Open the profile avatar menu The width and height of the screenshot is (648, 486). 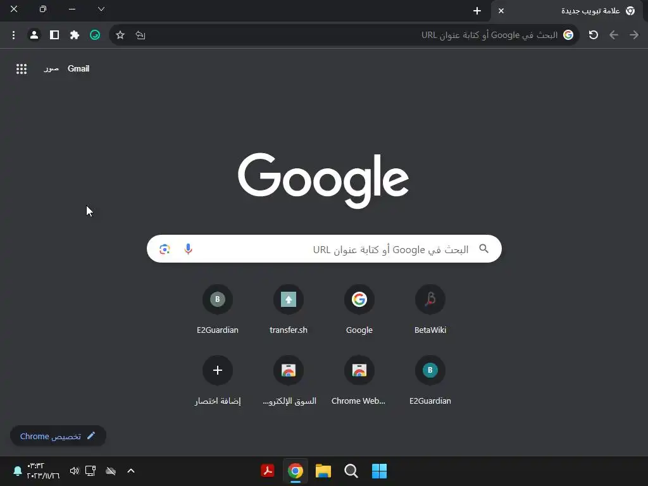coord(34,35)
